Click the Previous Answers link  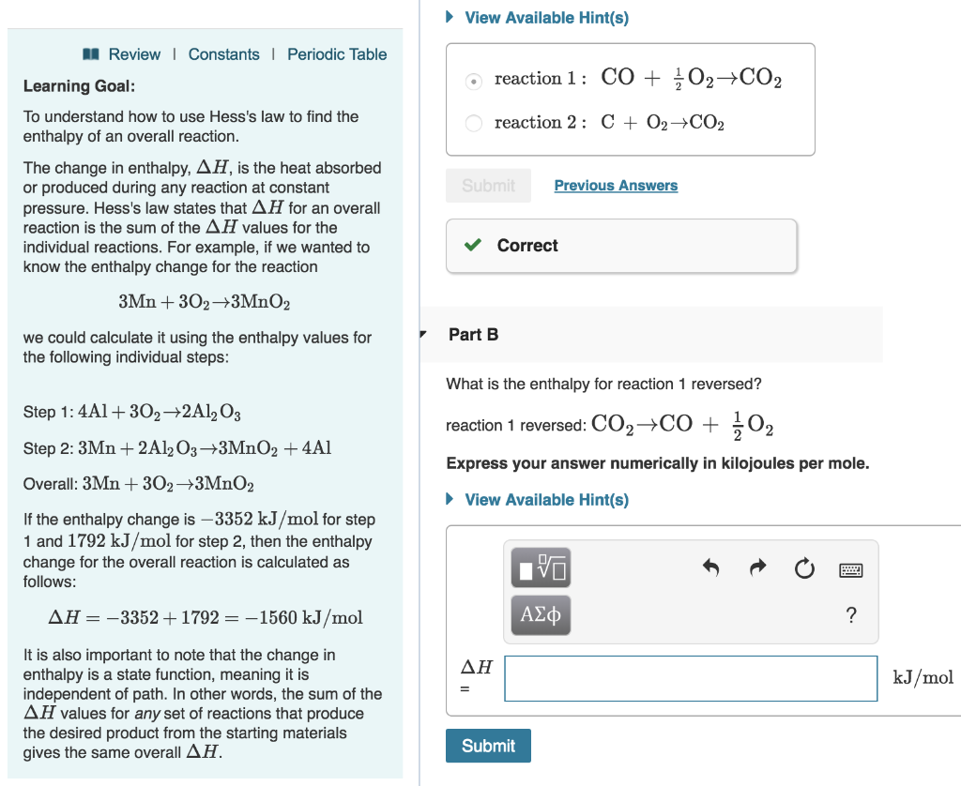point(616,185)
